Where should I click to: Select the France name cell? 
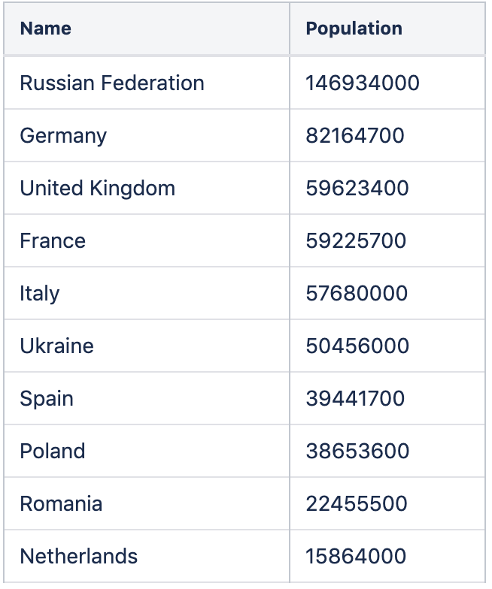(x=53, y=240)
